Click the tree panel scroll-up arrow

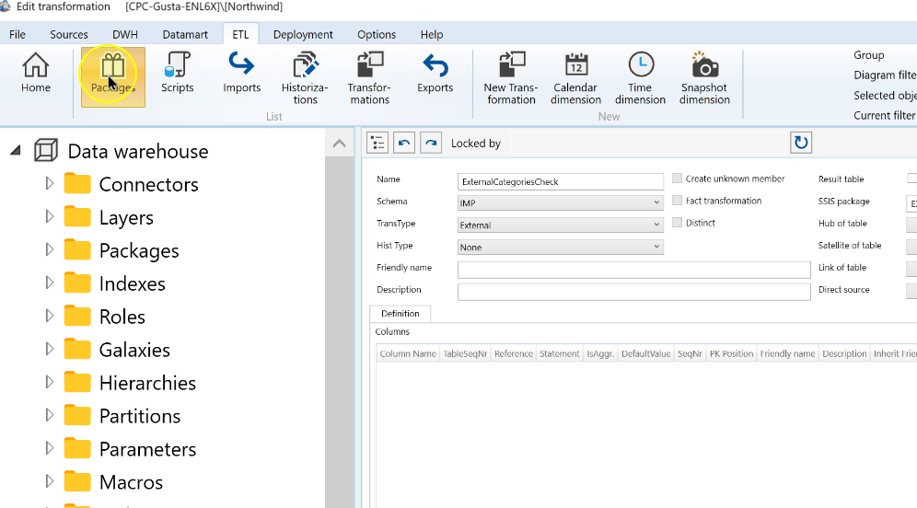(339, 144)
